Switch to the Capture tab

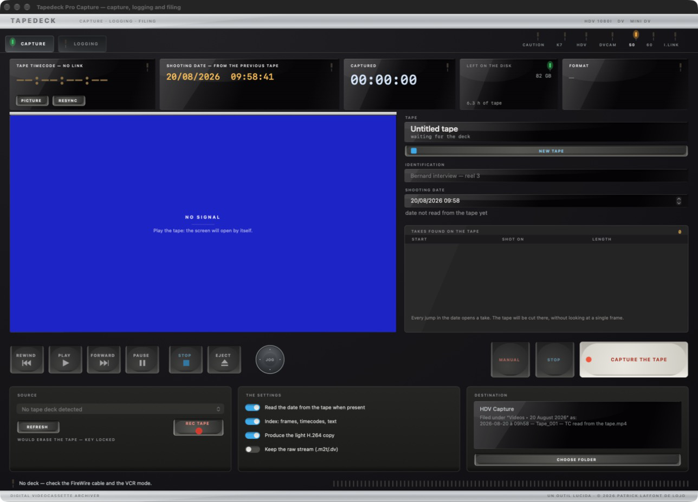click(x=29, y=44)
